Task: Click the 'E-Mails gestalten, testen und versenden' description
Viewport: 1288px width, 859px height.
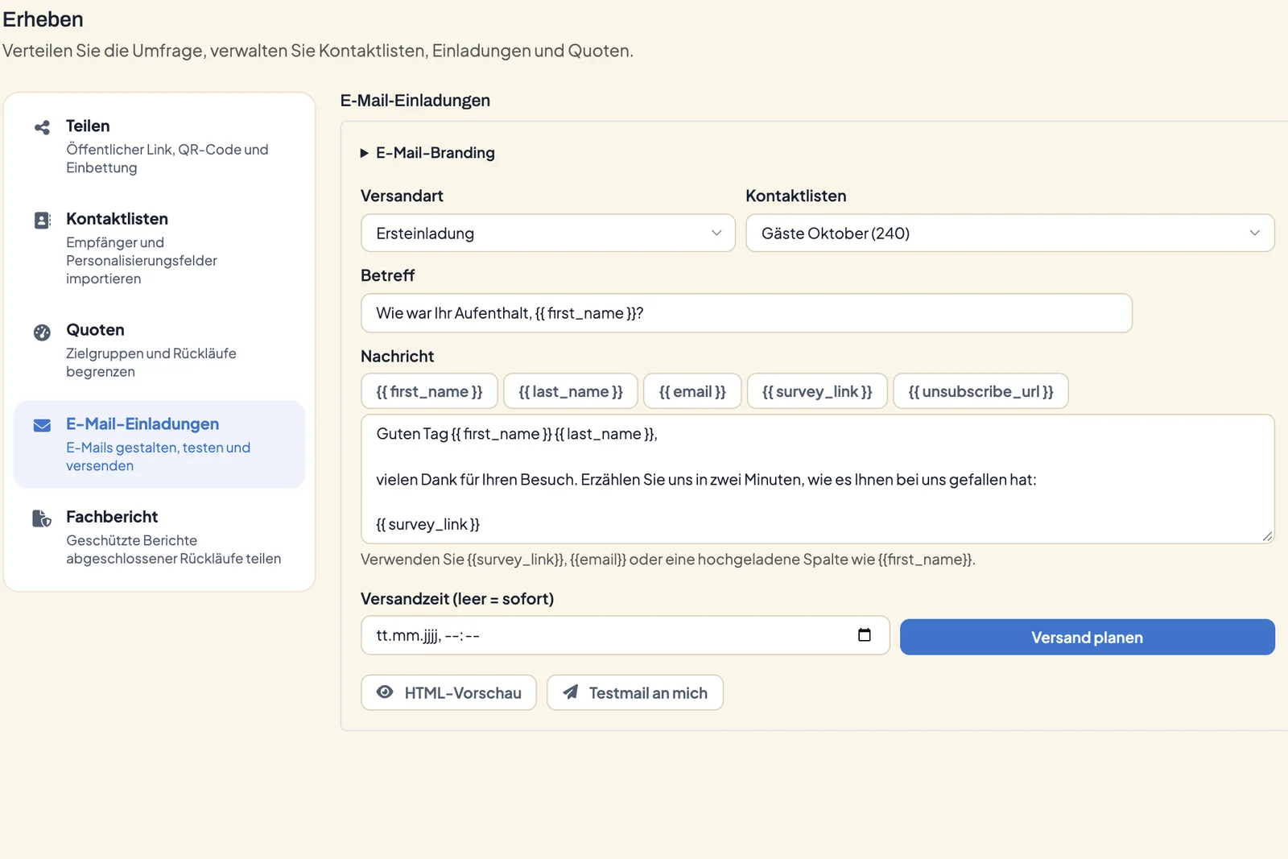Action: pyautogui.click(x=159, y=456)
